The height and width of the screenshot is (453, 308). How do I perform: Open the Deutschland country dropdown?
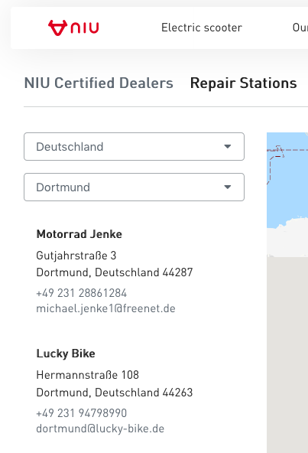click(x=134, y=146)
